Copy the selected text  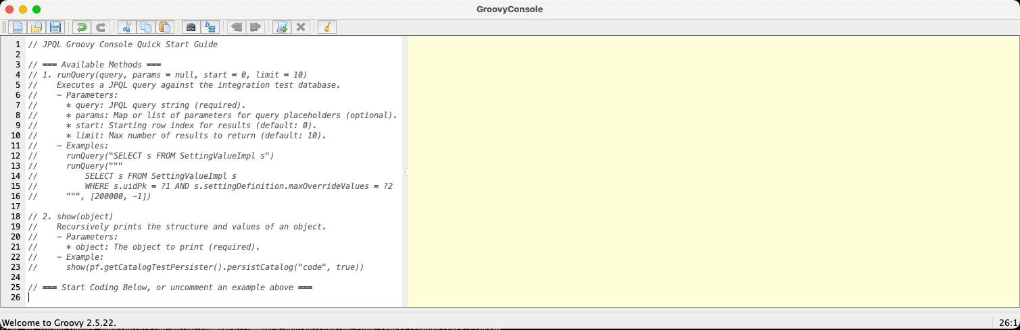[x=145, y=27]
